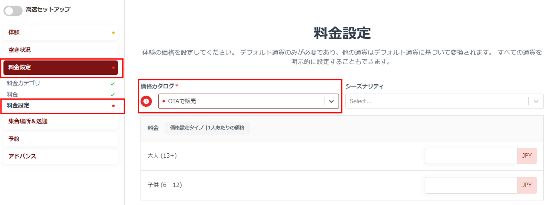Viewport: 549px width, 205px height.
Task: Click the red error alert icon
Action: (x=146, y=101)
